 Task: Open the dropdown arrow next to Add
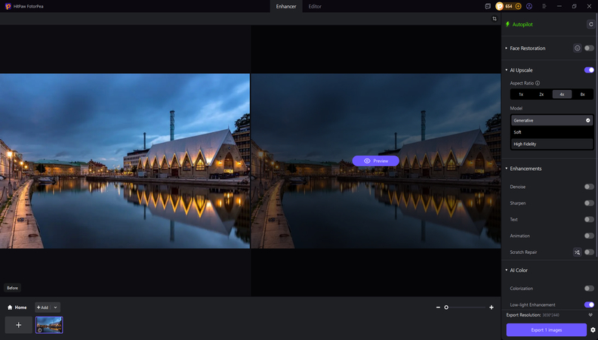coord(56,308)
